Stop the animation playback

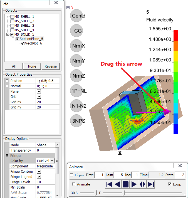coord(126,184)
